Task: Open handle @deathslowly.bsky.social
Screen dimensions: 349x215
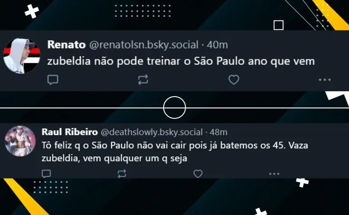Action: [x=152, y=132]
